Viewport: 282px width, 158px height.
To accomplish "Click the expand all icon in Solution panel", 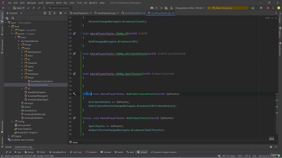I will coord(50,13).
